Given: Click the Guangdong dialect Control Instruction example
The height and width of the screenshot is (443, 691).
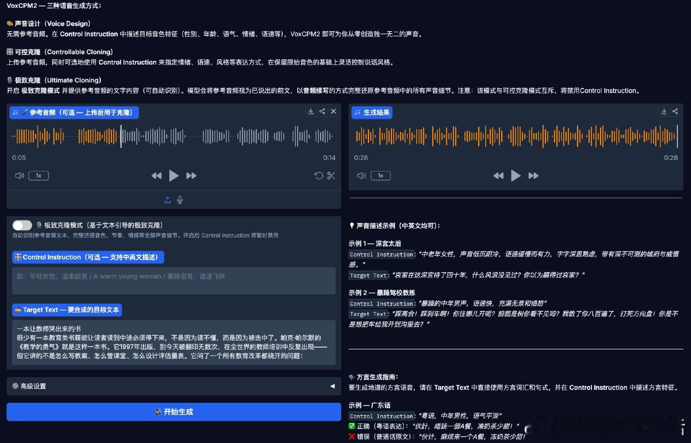Looking at the screenshot, I should coord(425,416).
